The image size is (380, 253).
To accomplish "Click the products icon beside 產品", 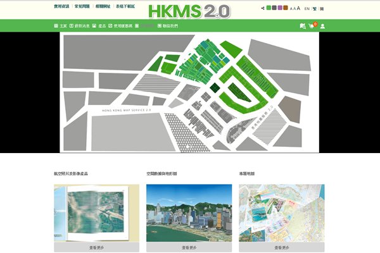I will tap(94, 26).
